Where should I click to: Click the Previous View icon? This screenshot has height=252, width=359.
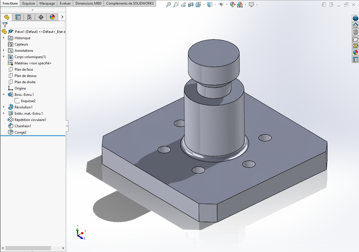(183, 5)
